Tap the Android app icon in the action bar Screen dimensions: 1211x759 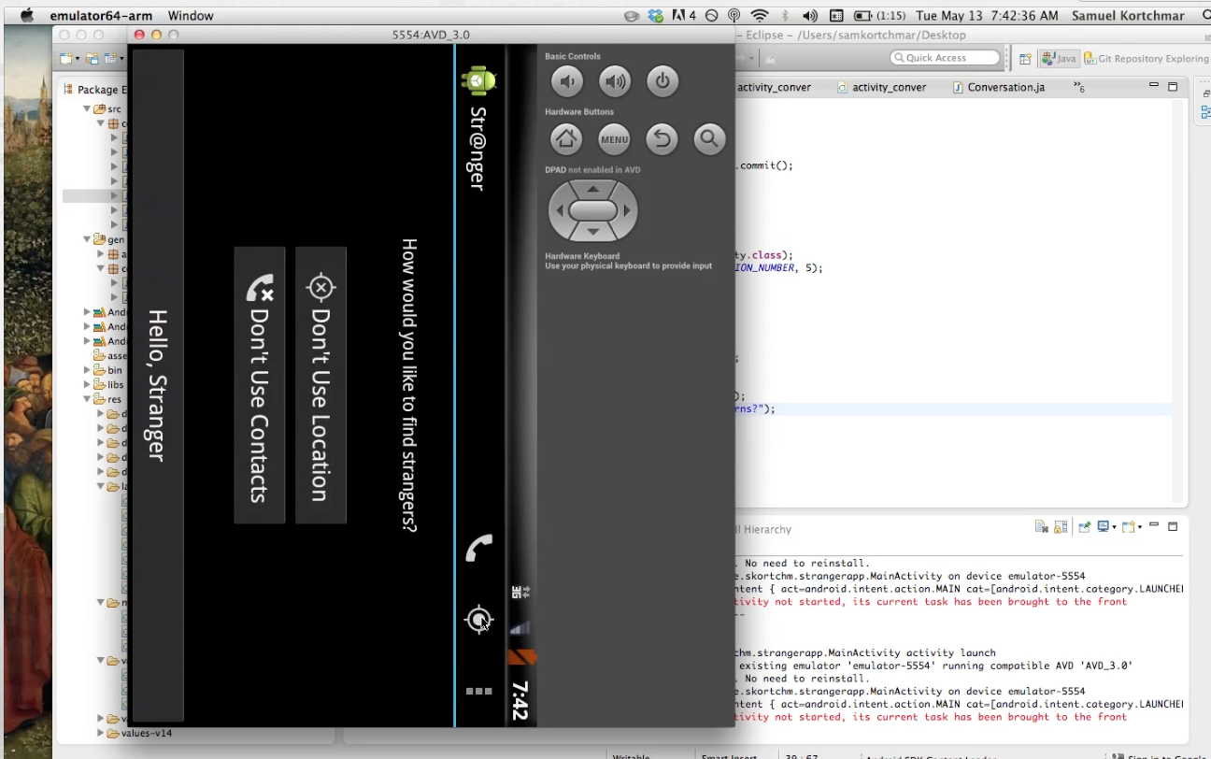478,80
